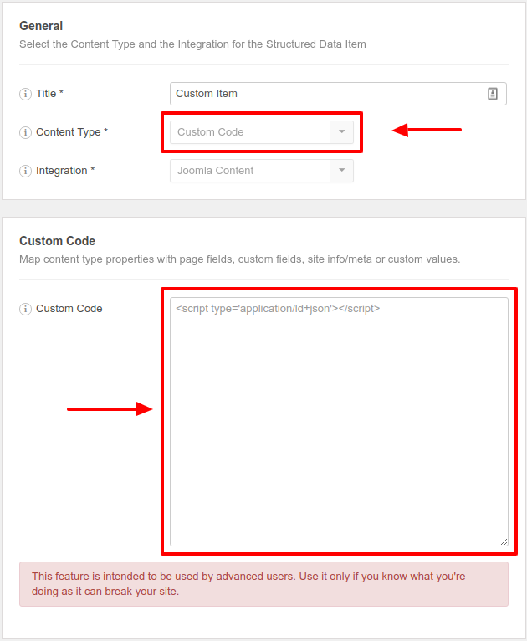This screenshot has height=641, width=527.
Task: Click the info icon beside Custom Code label
Action: point(25,309)
